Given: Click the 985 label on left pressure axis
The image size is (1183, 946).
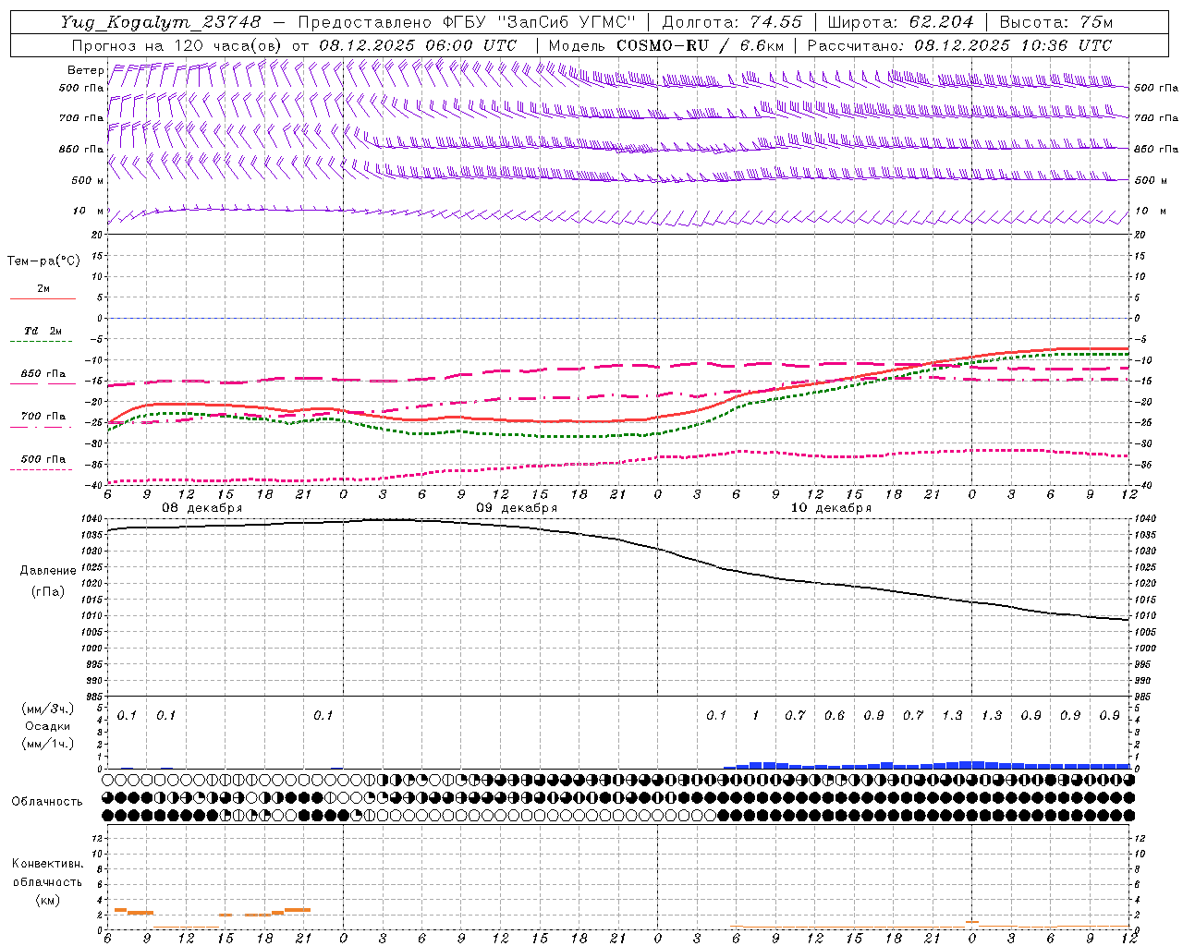Looking at the screenshot, I should coord(93,697).
